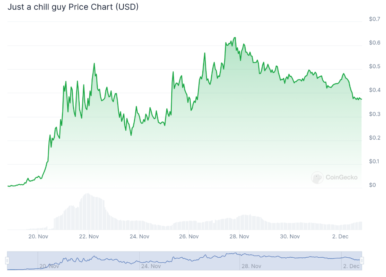Click the $0.7 price axis label
Viewport: 386px width, 277px height.
click(374, 19)
